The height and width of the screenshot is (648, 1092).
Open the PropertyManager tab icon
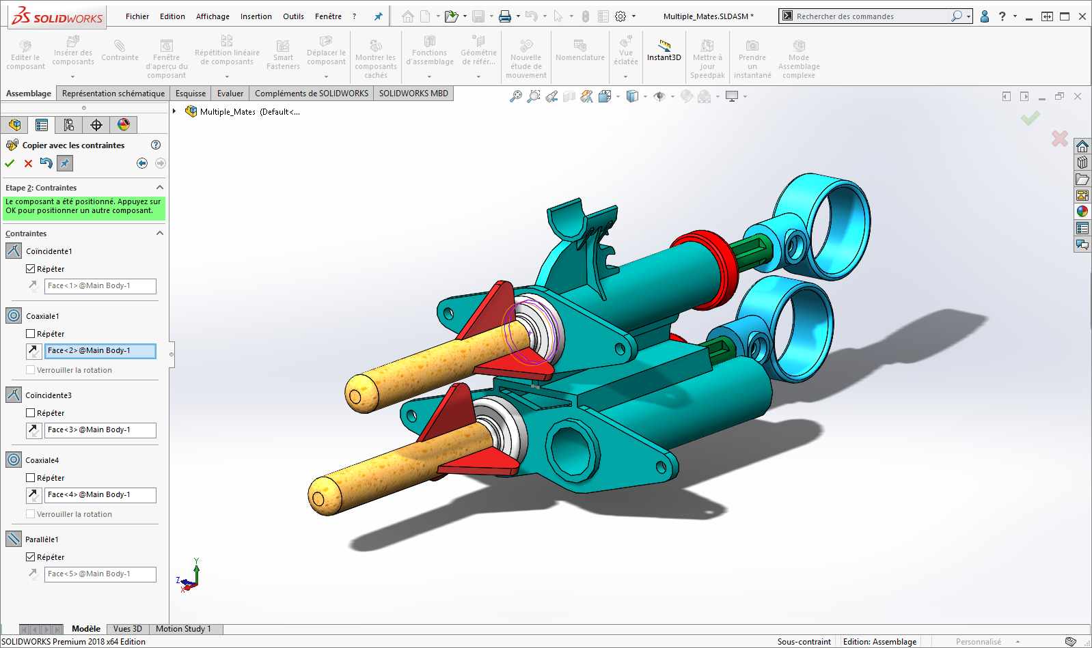click(x=42, y=124)
